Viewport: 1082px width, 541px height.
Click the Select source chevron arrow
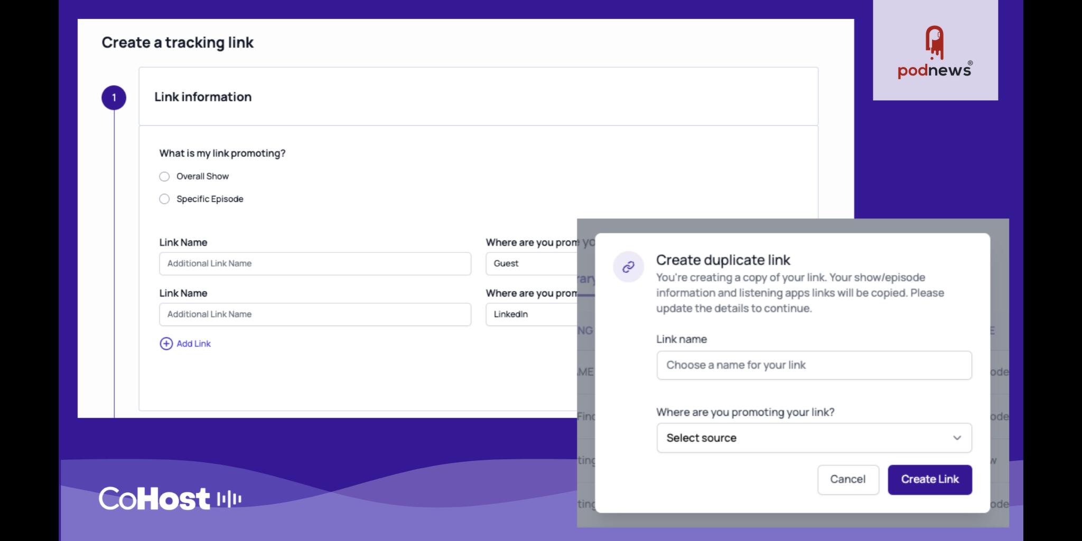(957, 437)
